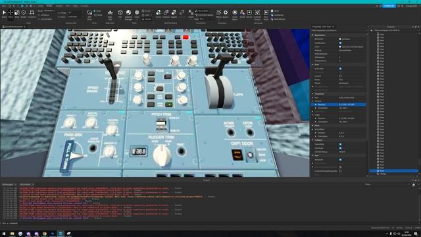Open the Material Manager
This screenshot has width=421, height=237.
click(129, 15)
